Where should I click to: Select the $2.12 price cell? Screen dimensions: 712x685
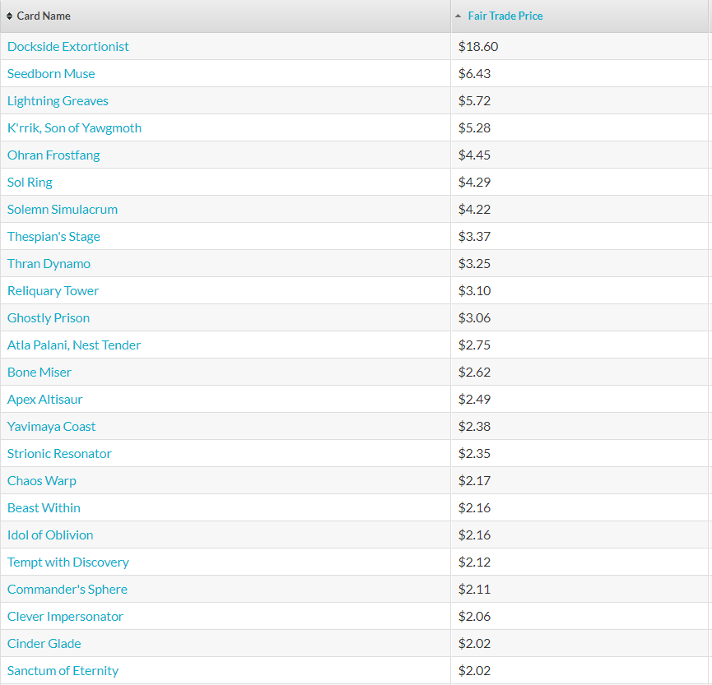click(579, 562)
